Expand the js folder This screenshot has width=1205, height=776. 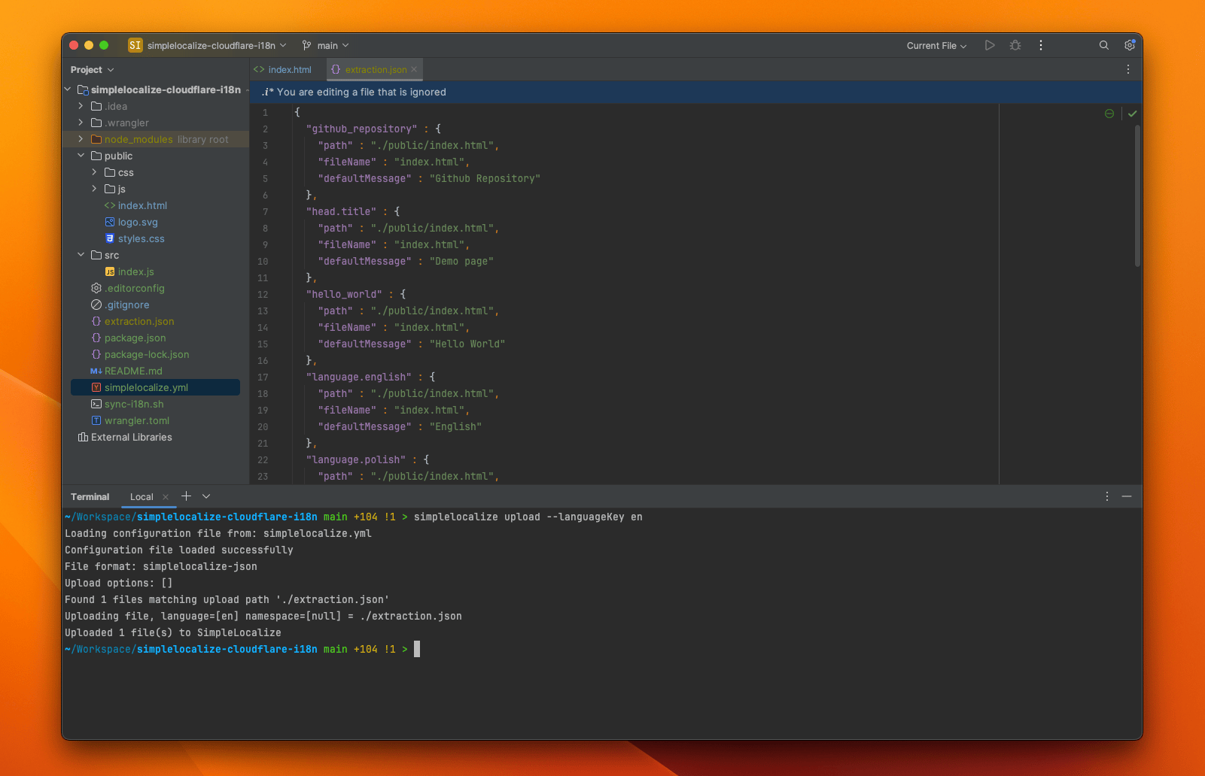click(x=94, y=189)
